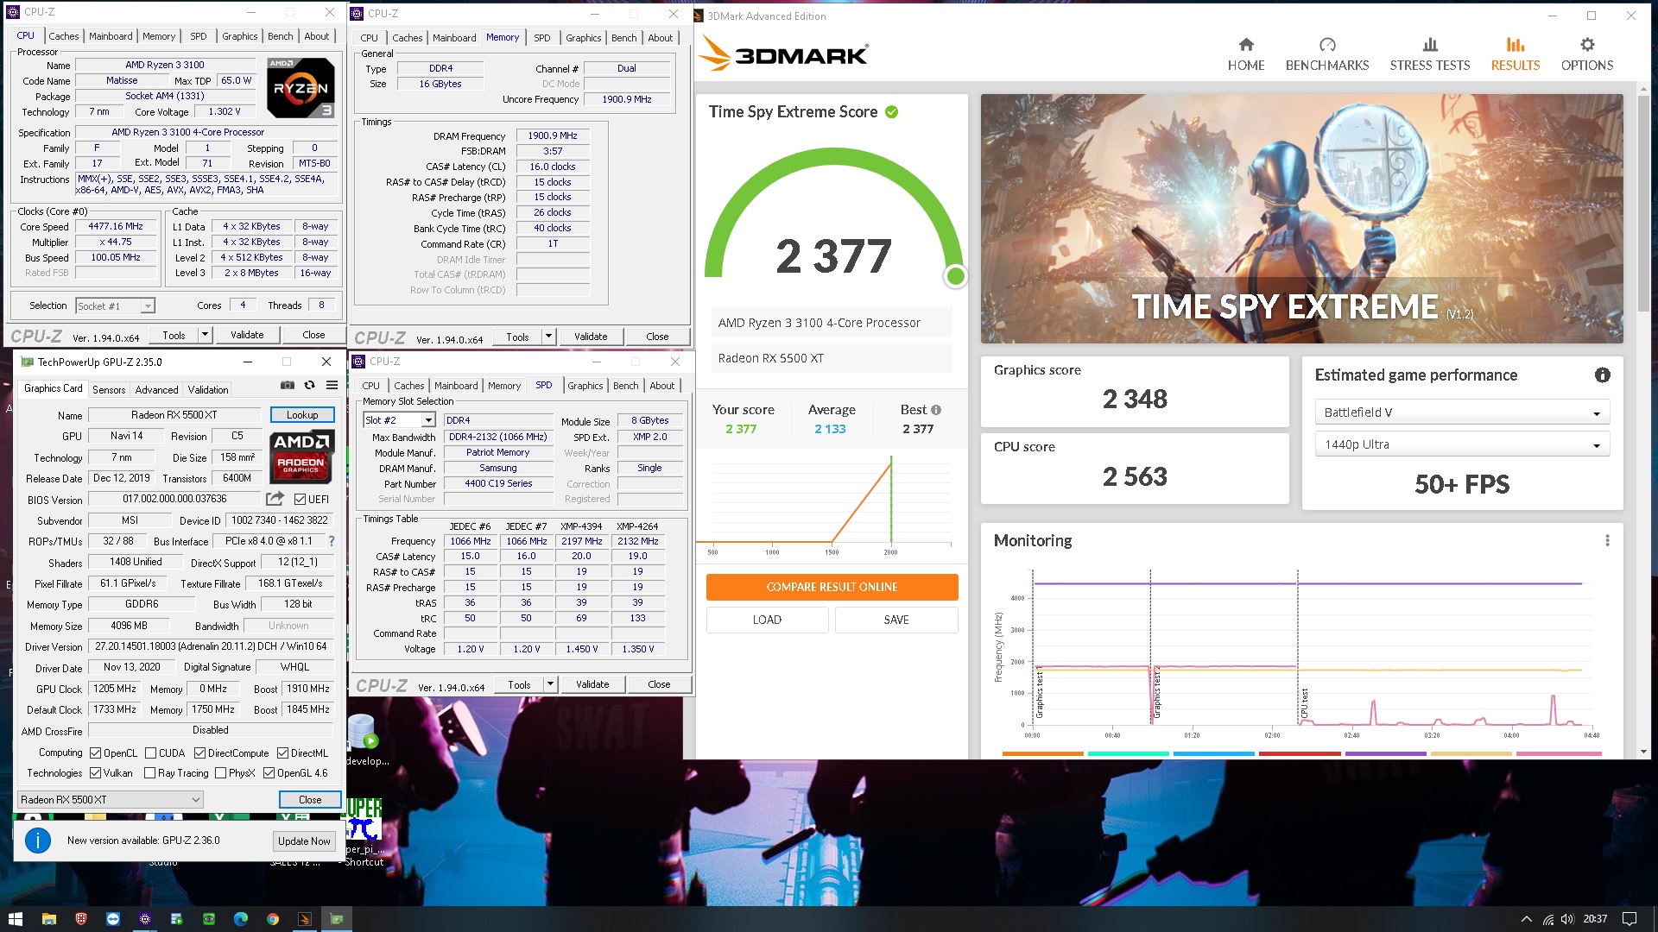Click the SAVE button in 3DMark
The image size is (1658, 932).
(896, 620)
